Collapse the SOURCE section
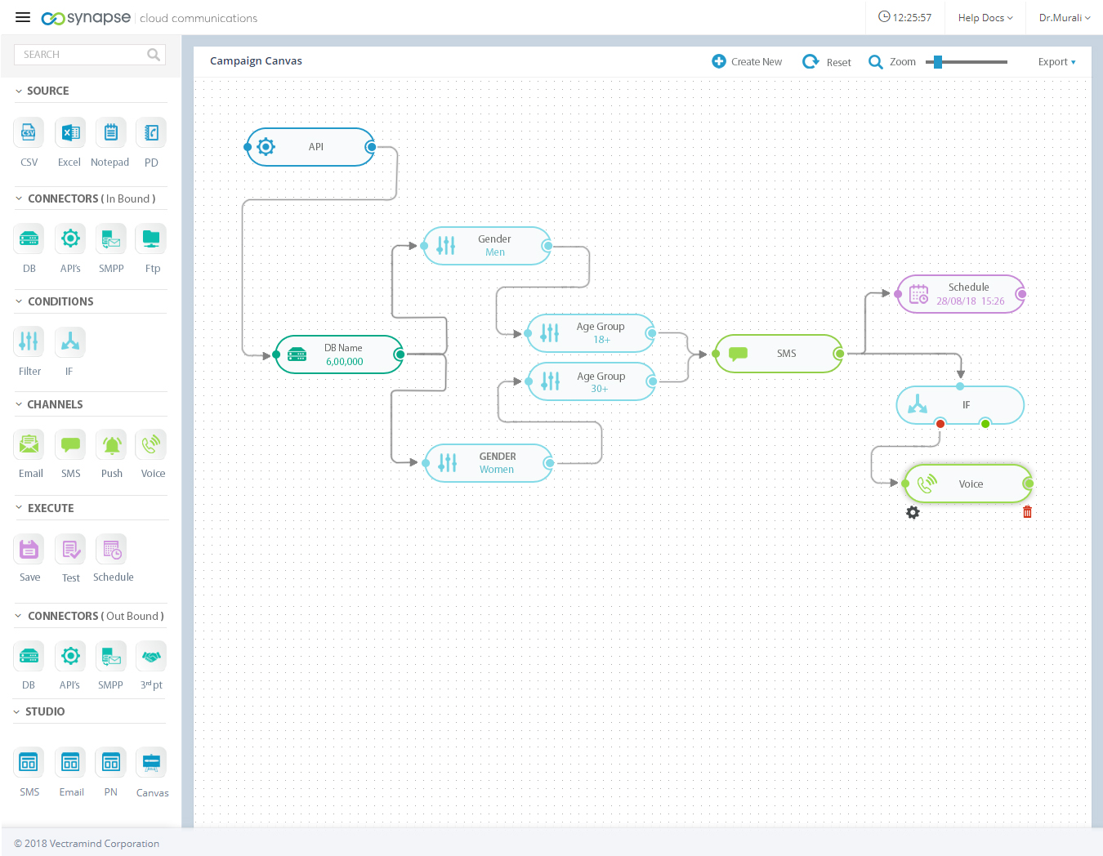Screen dimensions: 1103x856 [19, 91]
